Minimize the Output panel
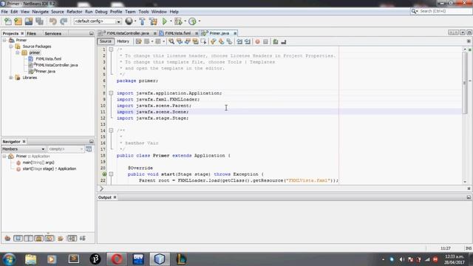Screen dimensions: 473x266 click(469, 197)
